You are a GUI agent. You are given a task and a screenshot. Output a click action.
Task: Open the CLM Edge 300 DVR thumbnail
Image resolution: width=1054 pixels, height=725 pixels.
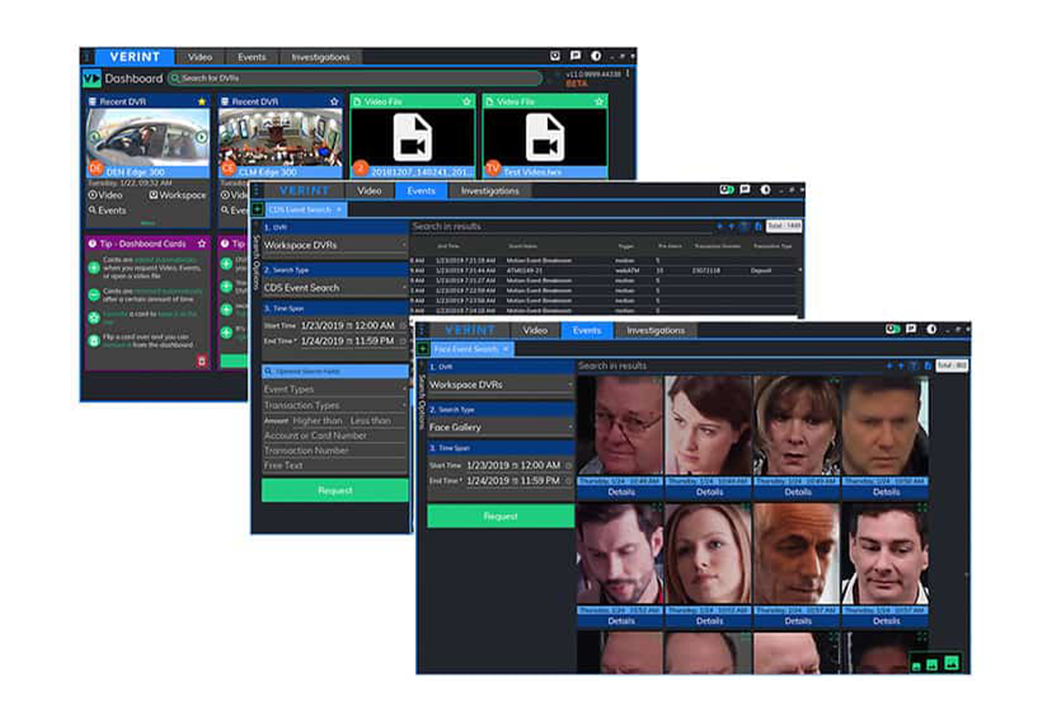(x=281, y=137)
